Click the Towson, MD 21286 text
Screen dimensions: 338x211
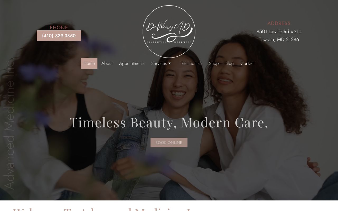pyautogui.click(x=279, y=40)
